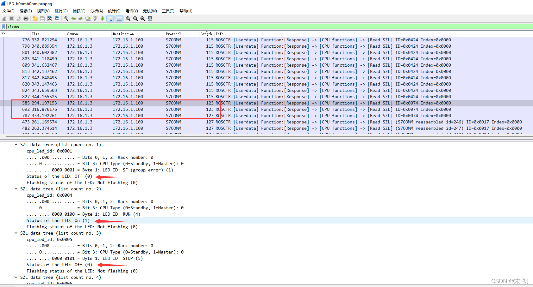This screenshot has width=533, height=287.
Task: Open the 电话(Y) menu
Action: coord(132,11)
